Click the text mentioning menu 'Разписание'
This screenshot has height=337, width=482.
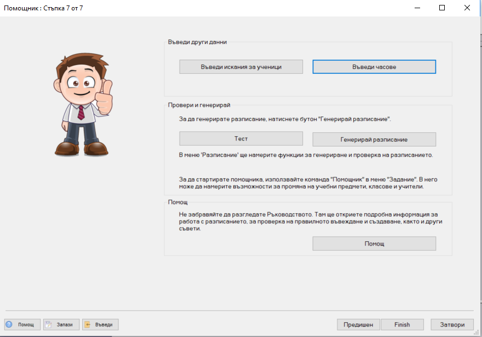[306, 155]
